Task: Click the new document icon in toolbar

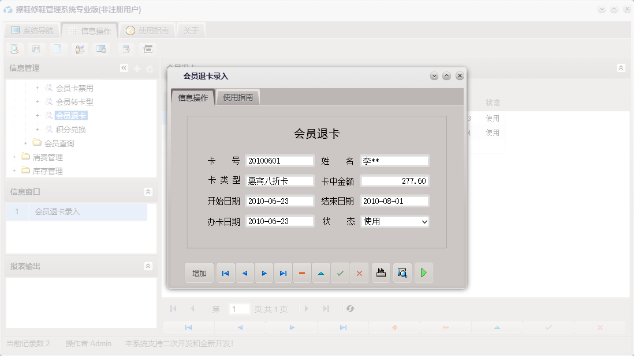Action: pyautogui.click(x=58, y=49)
